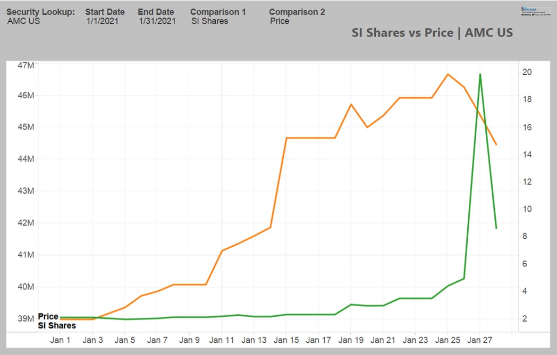The height and width of the screenshot is (355, 557).
Task: Click the 20 value on right axis
Action: click(527, 72)
